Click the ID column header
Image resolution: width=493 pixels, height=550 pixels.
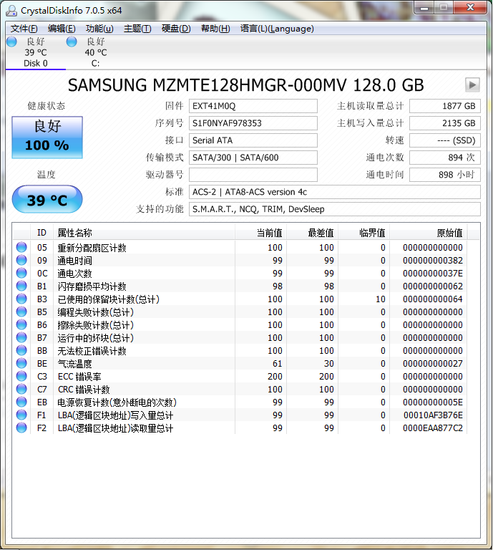[42, 233]
